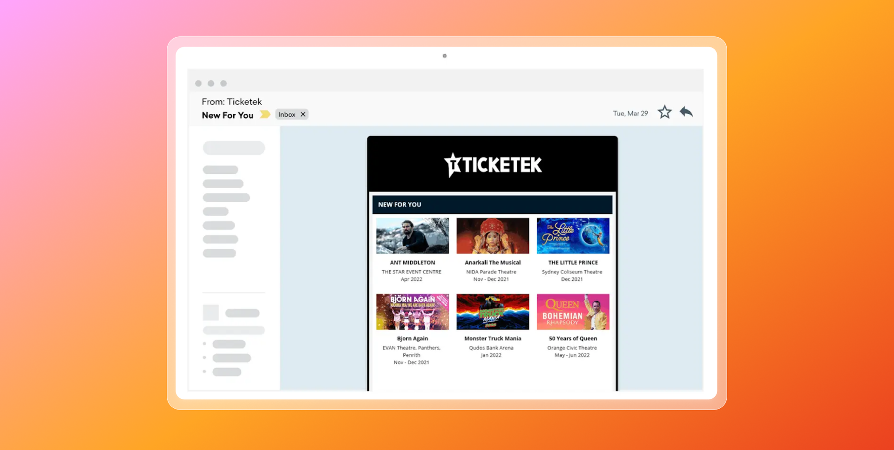Click the leftmost window control dot
This screenshot has width=894, height=450.
[198, 83]
